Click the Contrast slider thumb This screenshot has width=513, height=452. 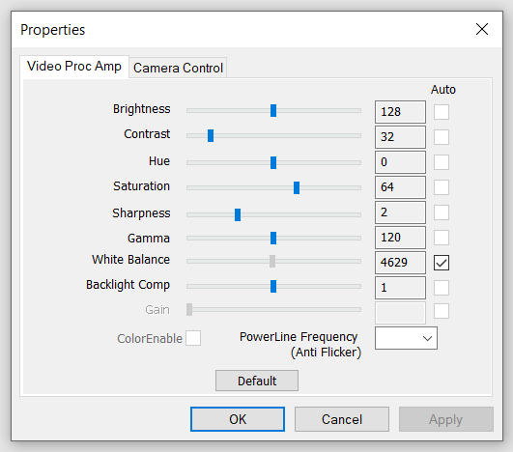211,136
